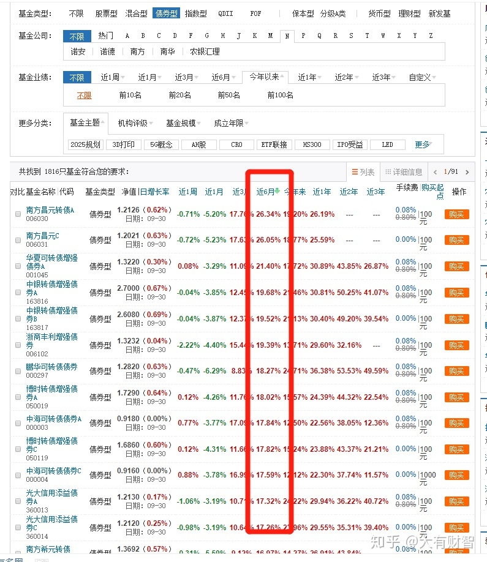The height and width of the screenshot is (562, 487).
Task: Sort by 日增长率 column header
Action: (154, 192)
